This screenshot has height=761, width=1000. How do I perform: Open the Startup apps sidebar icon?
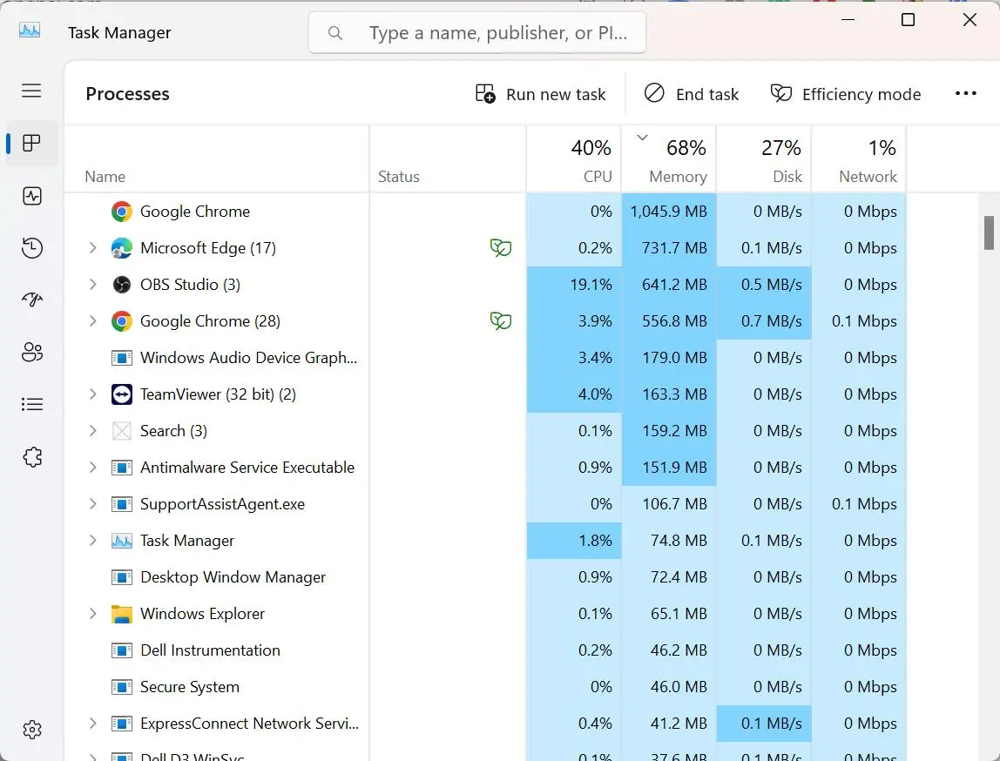pos(32,300)
